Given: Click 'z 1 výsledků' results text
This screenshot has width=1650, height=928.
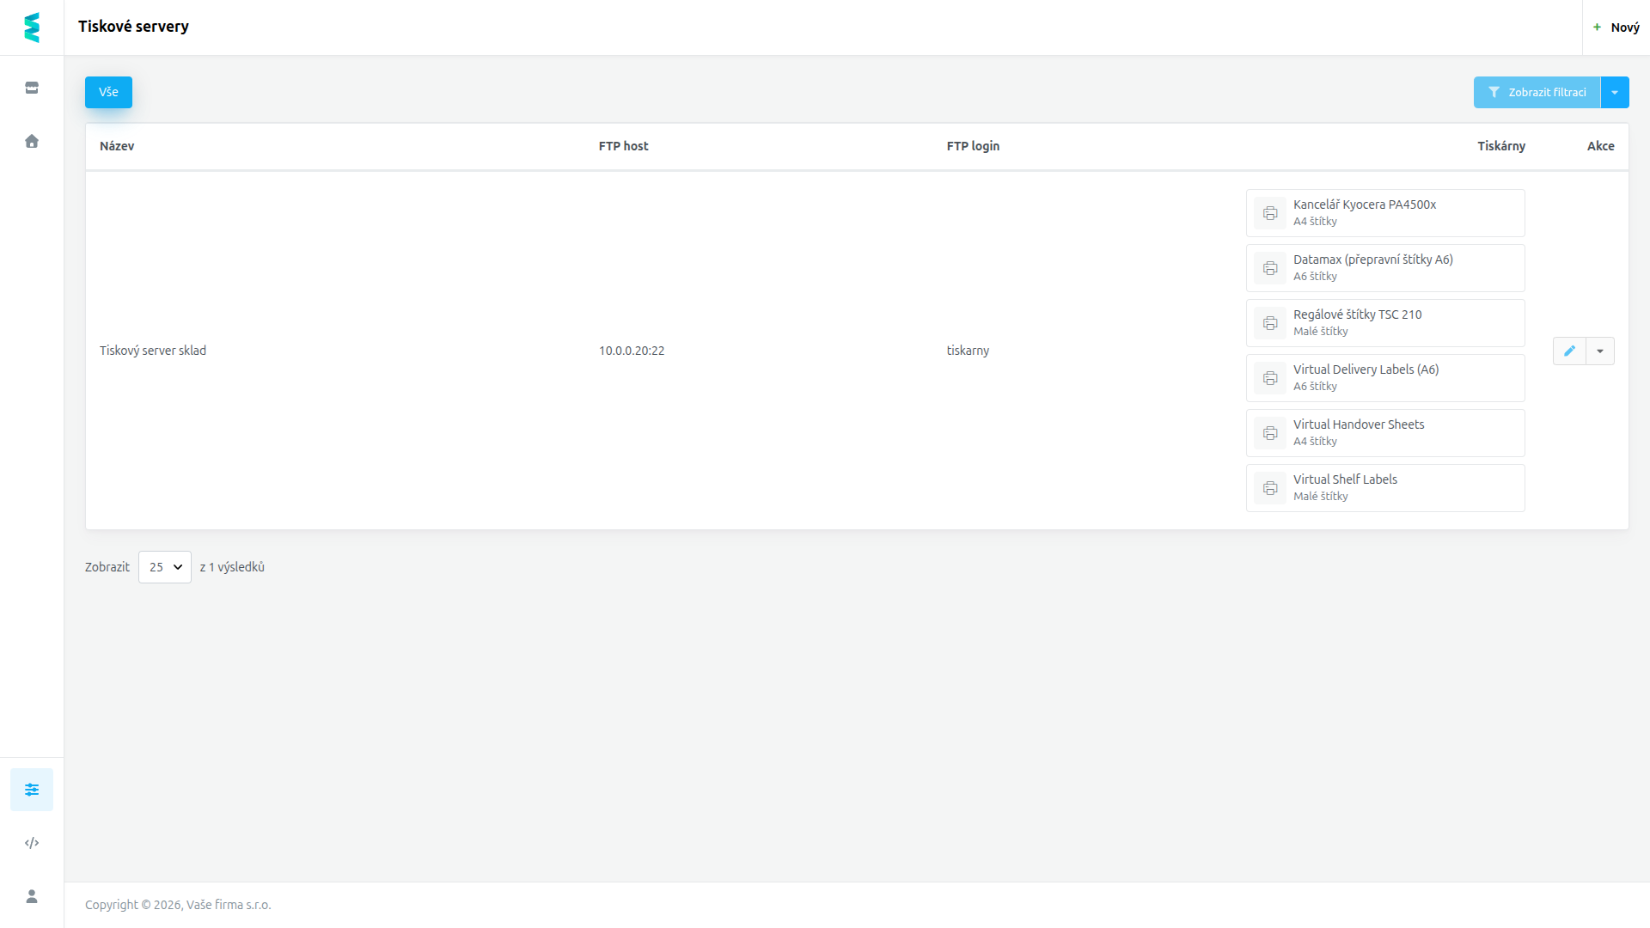Looking at the screenshot, I should [x=232, y=567].
